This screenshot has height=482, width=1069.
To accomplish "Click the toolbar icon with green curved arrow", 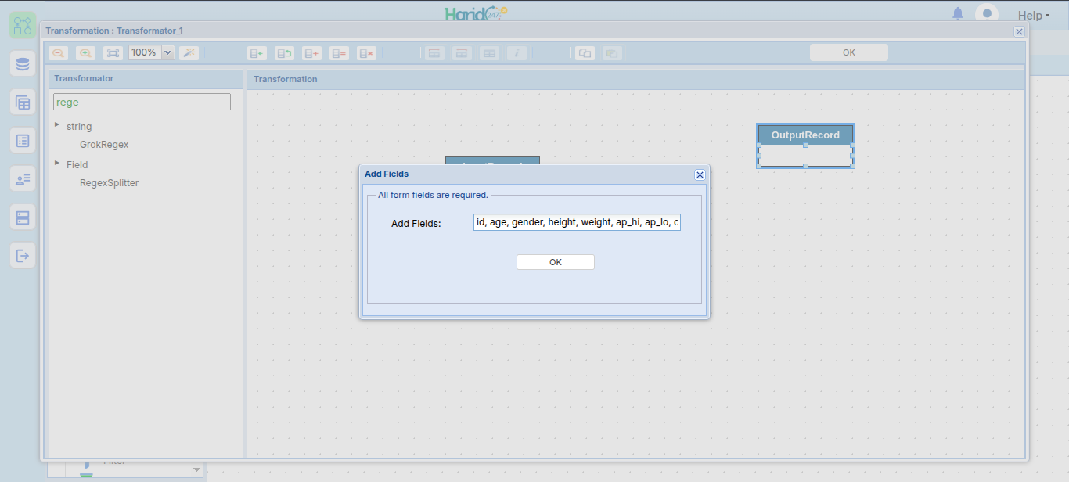I will point(284,53).
